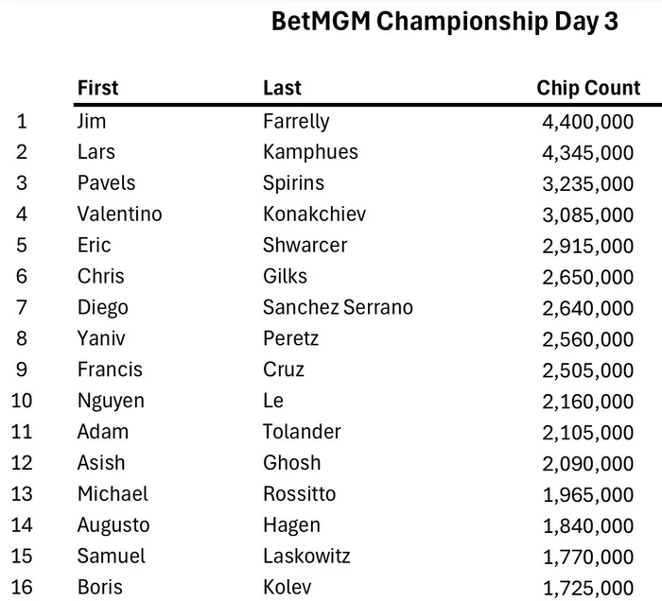Viewport: 662px width, 601px height.
Task: Click the 1,725,000 chip count for Kolev
Action: click(588, 587)
